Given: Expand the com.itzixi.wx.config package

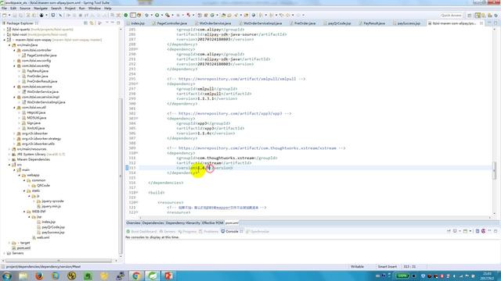Looking at the screenshot, I should point(14,61).
